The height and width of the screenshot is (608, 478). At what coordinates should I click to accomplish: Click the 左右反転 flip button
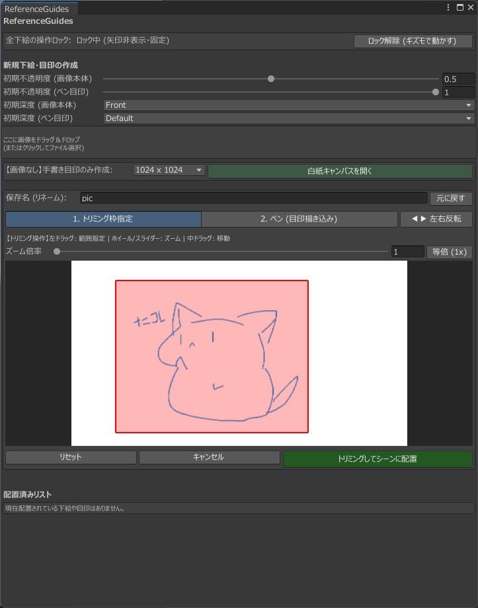[436, 219]
